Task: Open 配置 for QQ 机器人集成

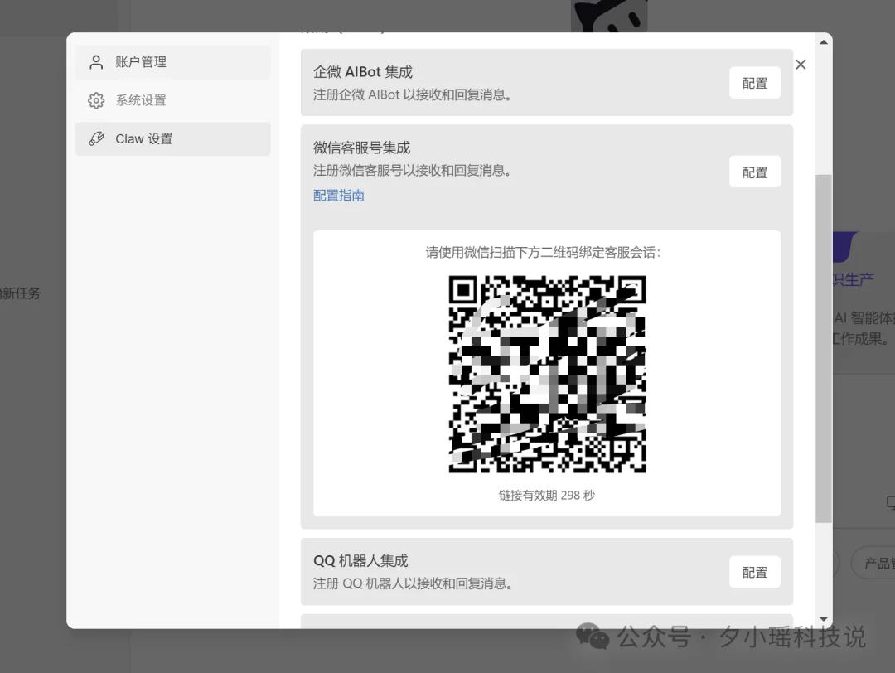Action: tap(754, 572)
